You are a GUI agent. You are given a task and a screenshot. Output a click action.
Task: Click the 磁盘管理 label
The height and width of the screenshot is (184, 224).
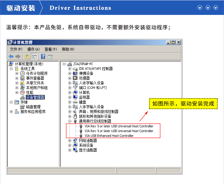tap(33, 107)
